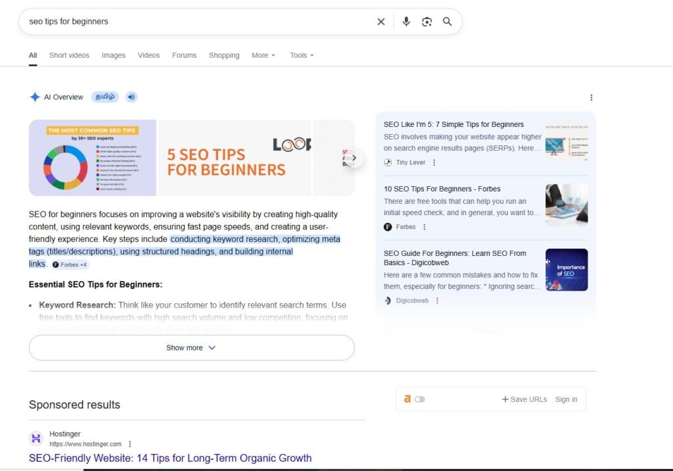Image resolution: width=673 pixels, height=471 pixels.
Task: Start voice search with the microphone icon
Action: click(x=406, y=21)
